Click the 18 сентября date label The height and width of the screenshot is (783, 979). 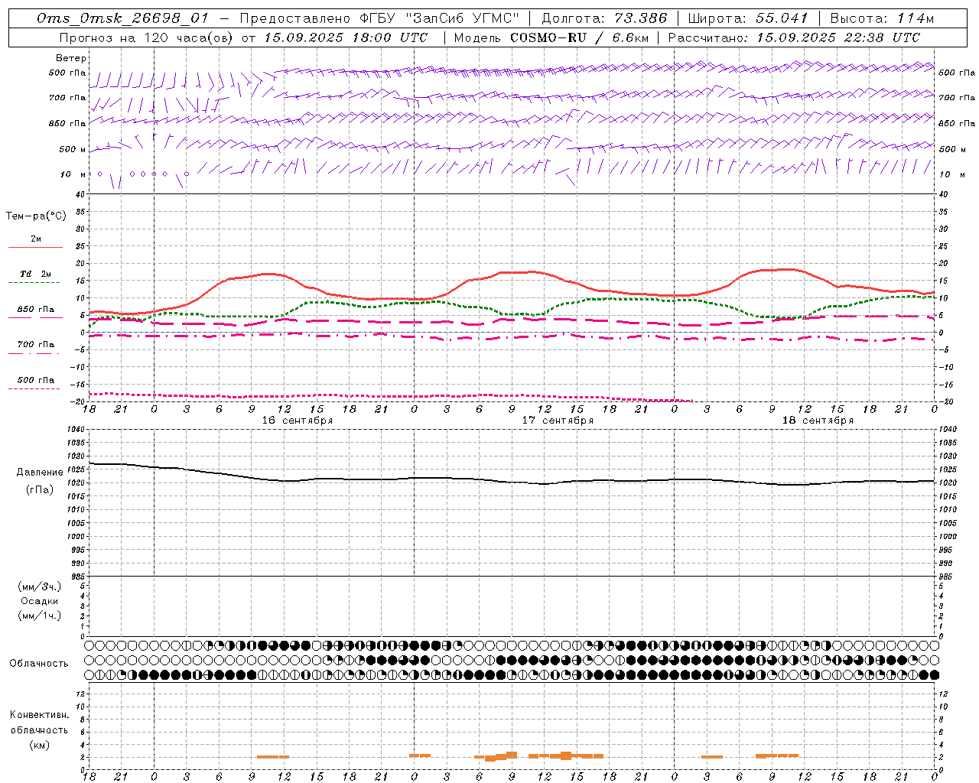coord(818,421)
